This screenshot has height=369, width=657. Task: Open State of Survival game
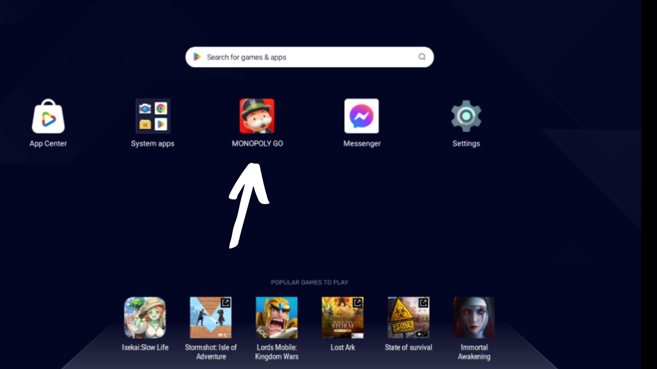click(x=408, y=318)
